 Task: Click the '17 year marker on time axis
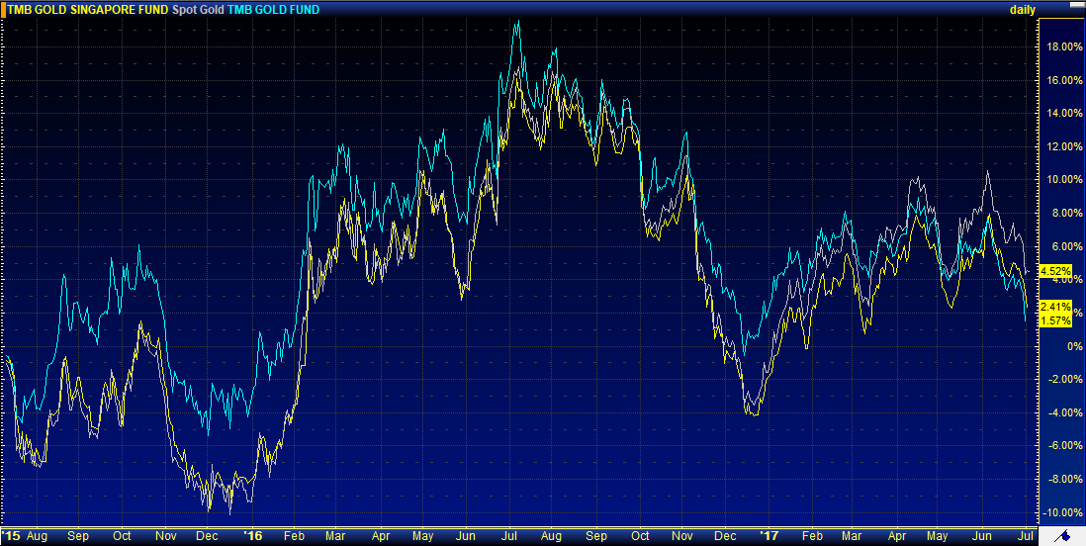pyautogui.click(x=769, y=535)
